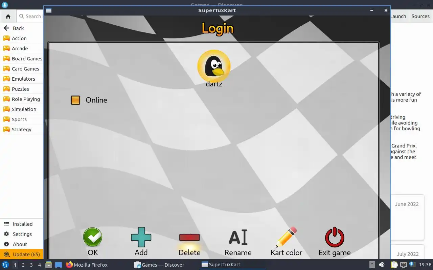Open the taskbar application launcher

(x=5, y=265)
